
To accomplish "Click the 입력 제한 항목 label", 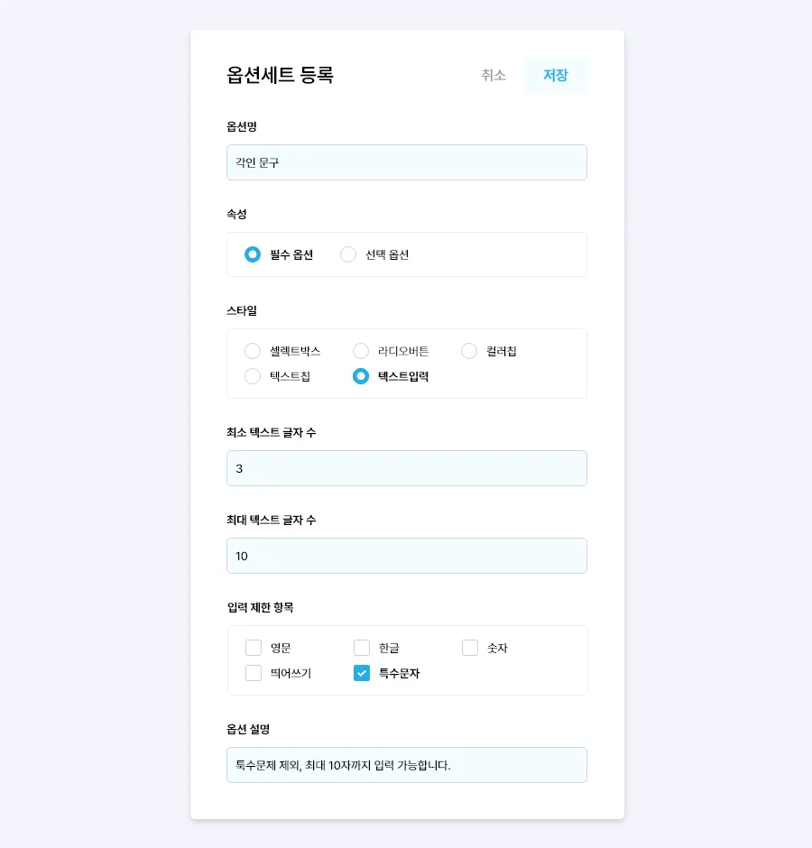I will (x=261, y=607).
